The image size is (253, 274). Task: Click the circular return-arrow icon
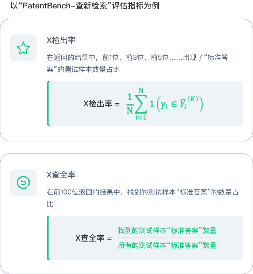click(23, 183)
